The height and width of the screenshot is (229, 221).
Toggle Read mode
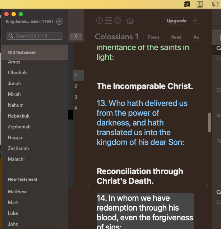click(176, 37)
